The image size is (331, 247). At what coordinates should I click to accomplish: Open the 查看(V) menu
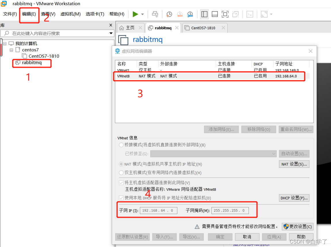(48, 14)
